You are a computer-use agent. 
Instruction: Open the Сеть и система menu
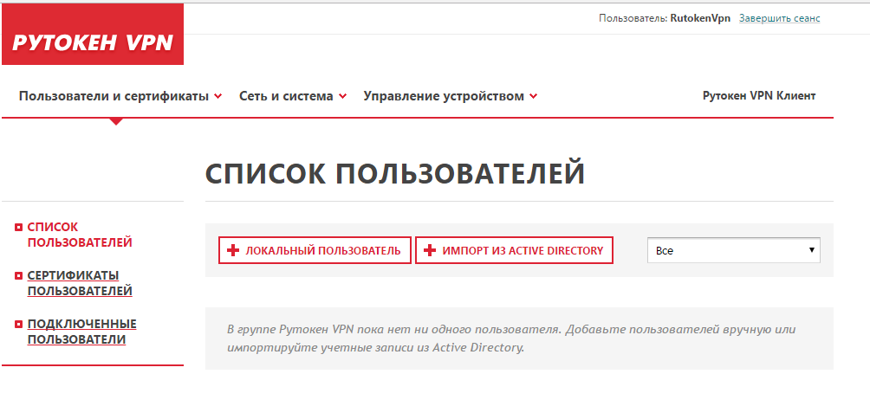pos(286,96)
